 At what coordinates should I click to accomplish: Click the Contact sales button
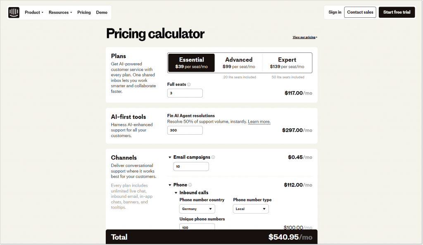[x=360, y=12]
